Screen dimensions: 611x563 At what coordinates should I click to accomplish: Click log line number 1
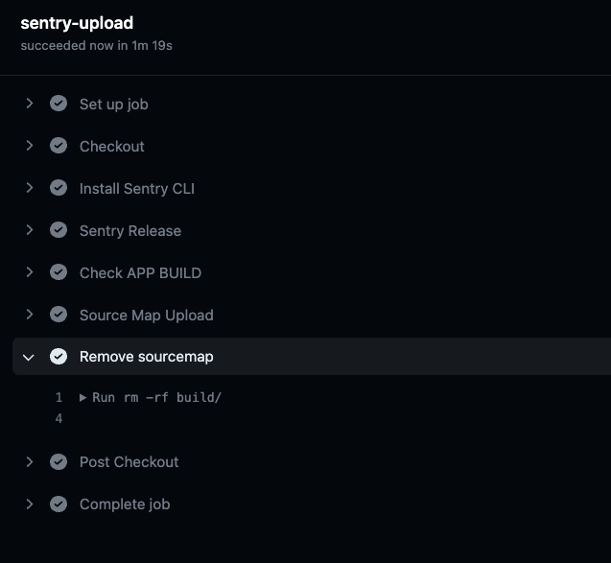[x=59, y=398]
